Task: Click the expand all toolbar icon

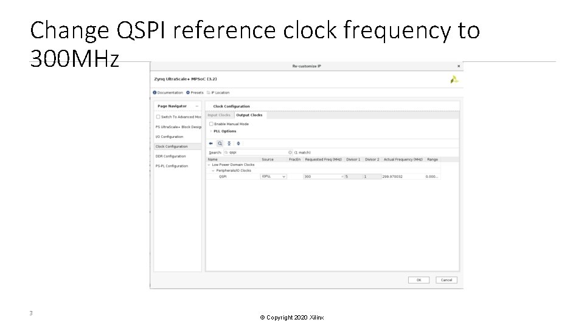Action: [x=238, y=143]
